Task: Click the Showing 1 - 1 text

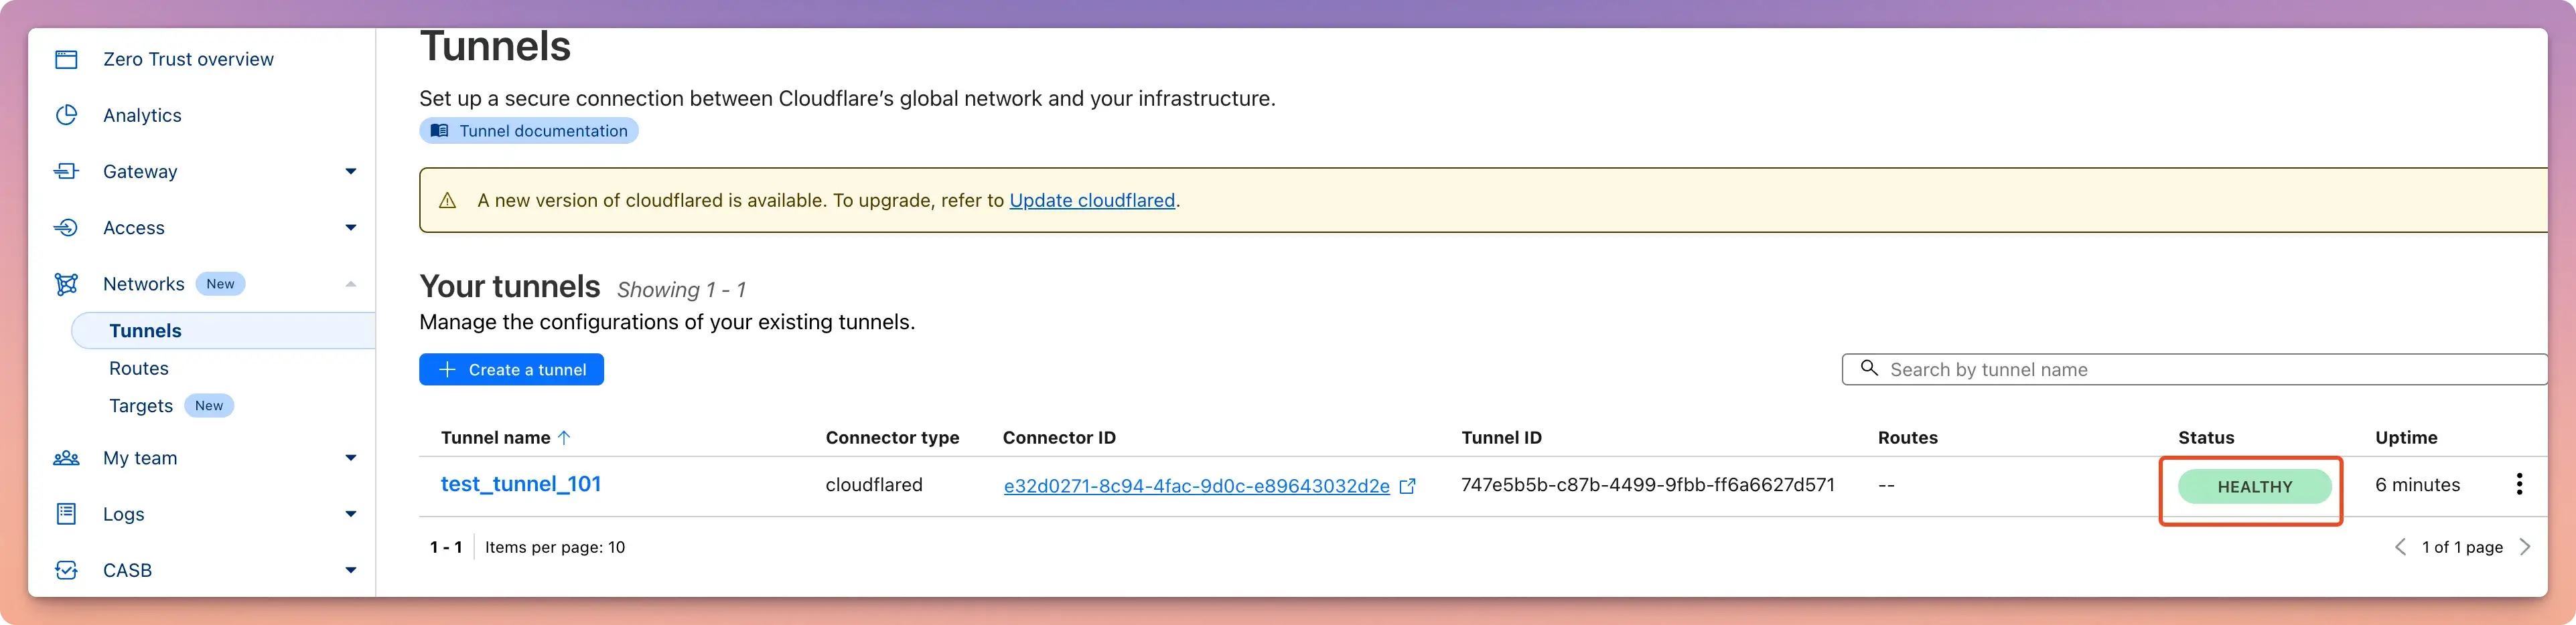Action: tap(681, 290)
